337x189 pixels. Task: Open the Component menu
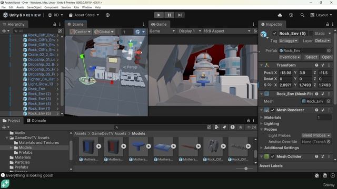51,7
